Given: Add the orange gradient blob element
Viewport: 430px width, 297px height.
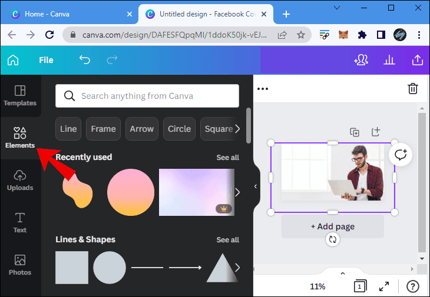Looking at the screenshot, I should [78, 191].
